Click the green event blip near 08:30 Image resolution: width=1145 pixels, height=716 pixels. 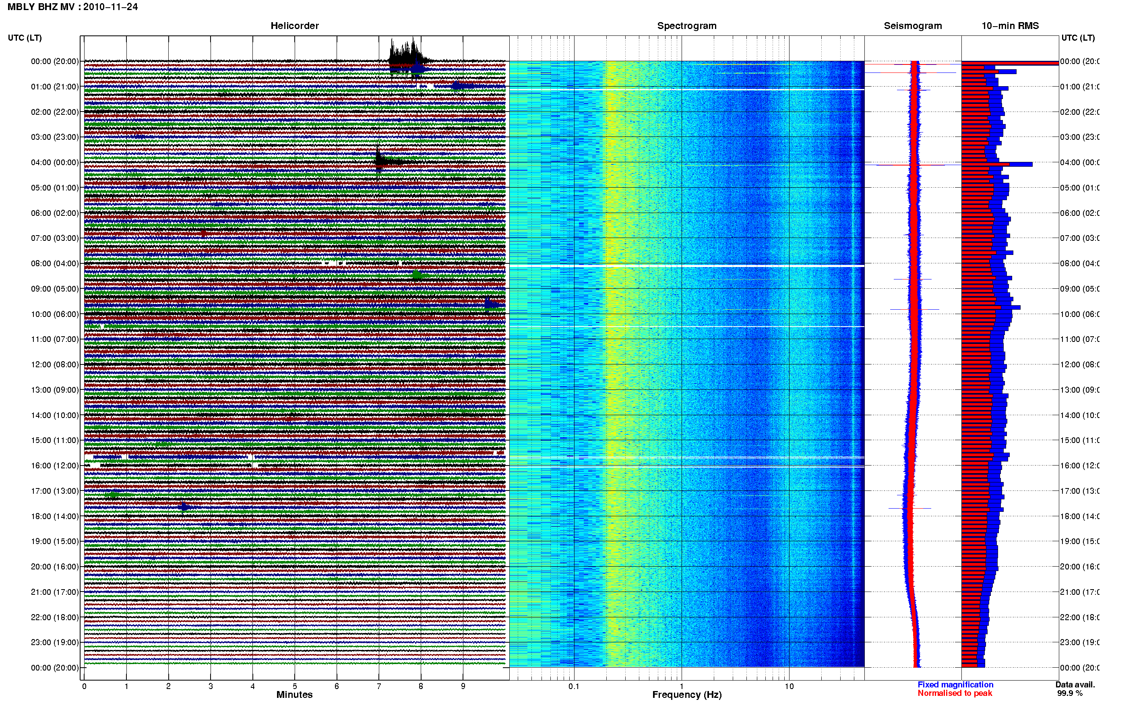tap(417, 275)
